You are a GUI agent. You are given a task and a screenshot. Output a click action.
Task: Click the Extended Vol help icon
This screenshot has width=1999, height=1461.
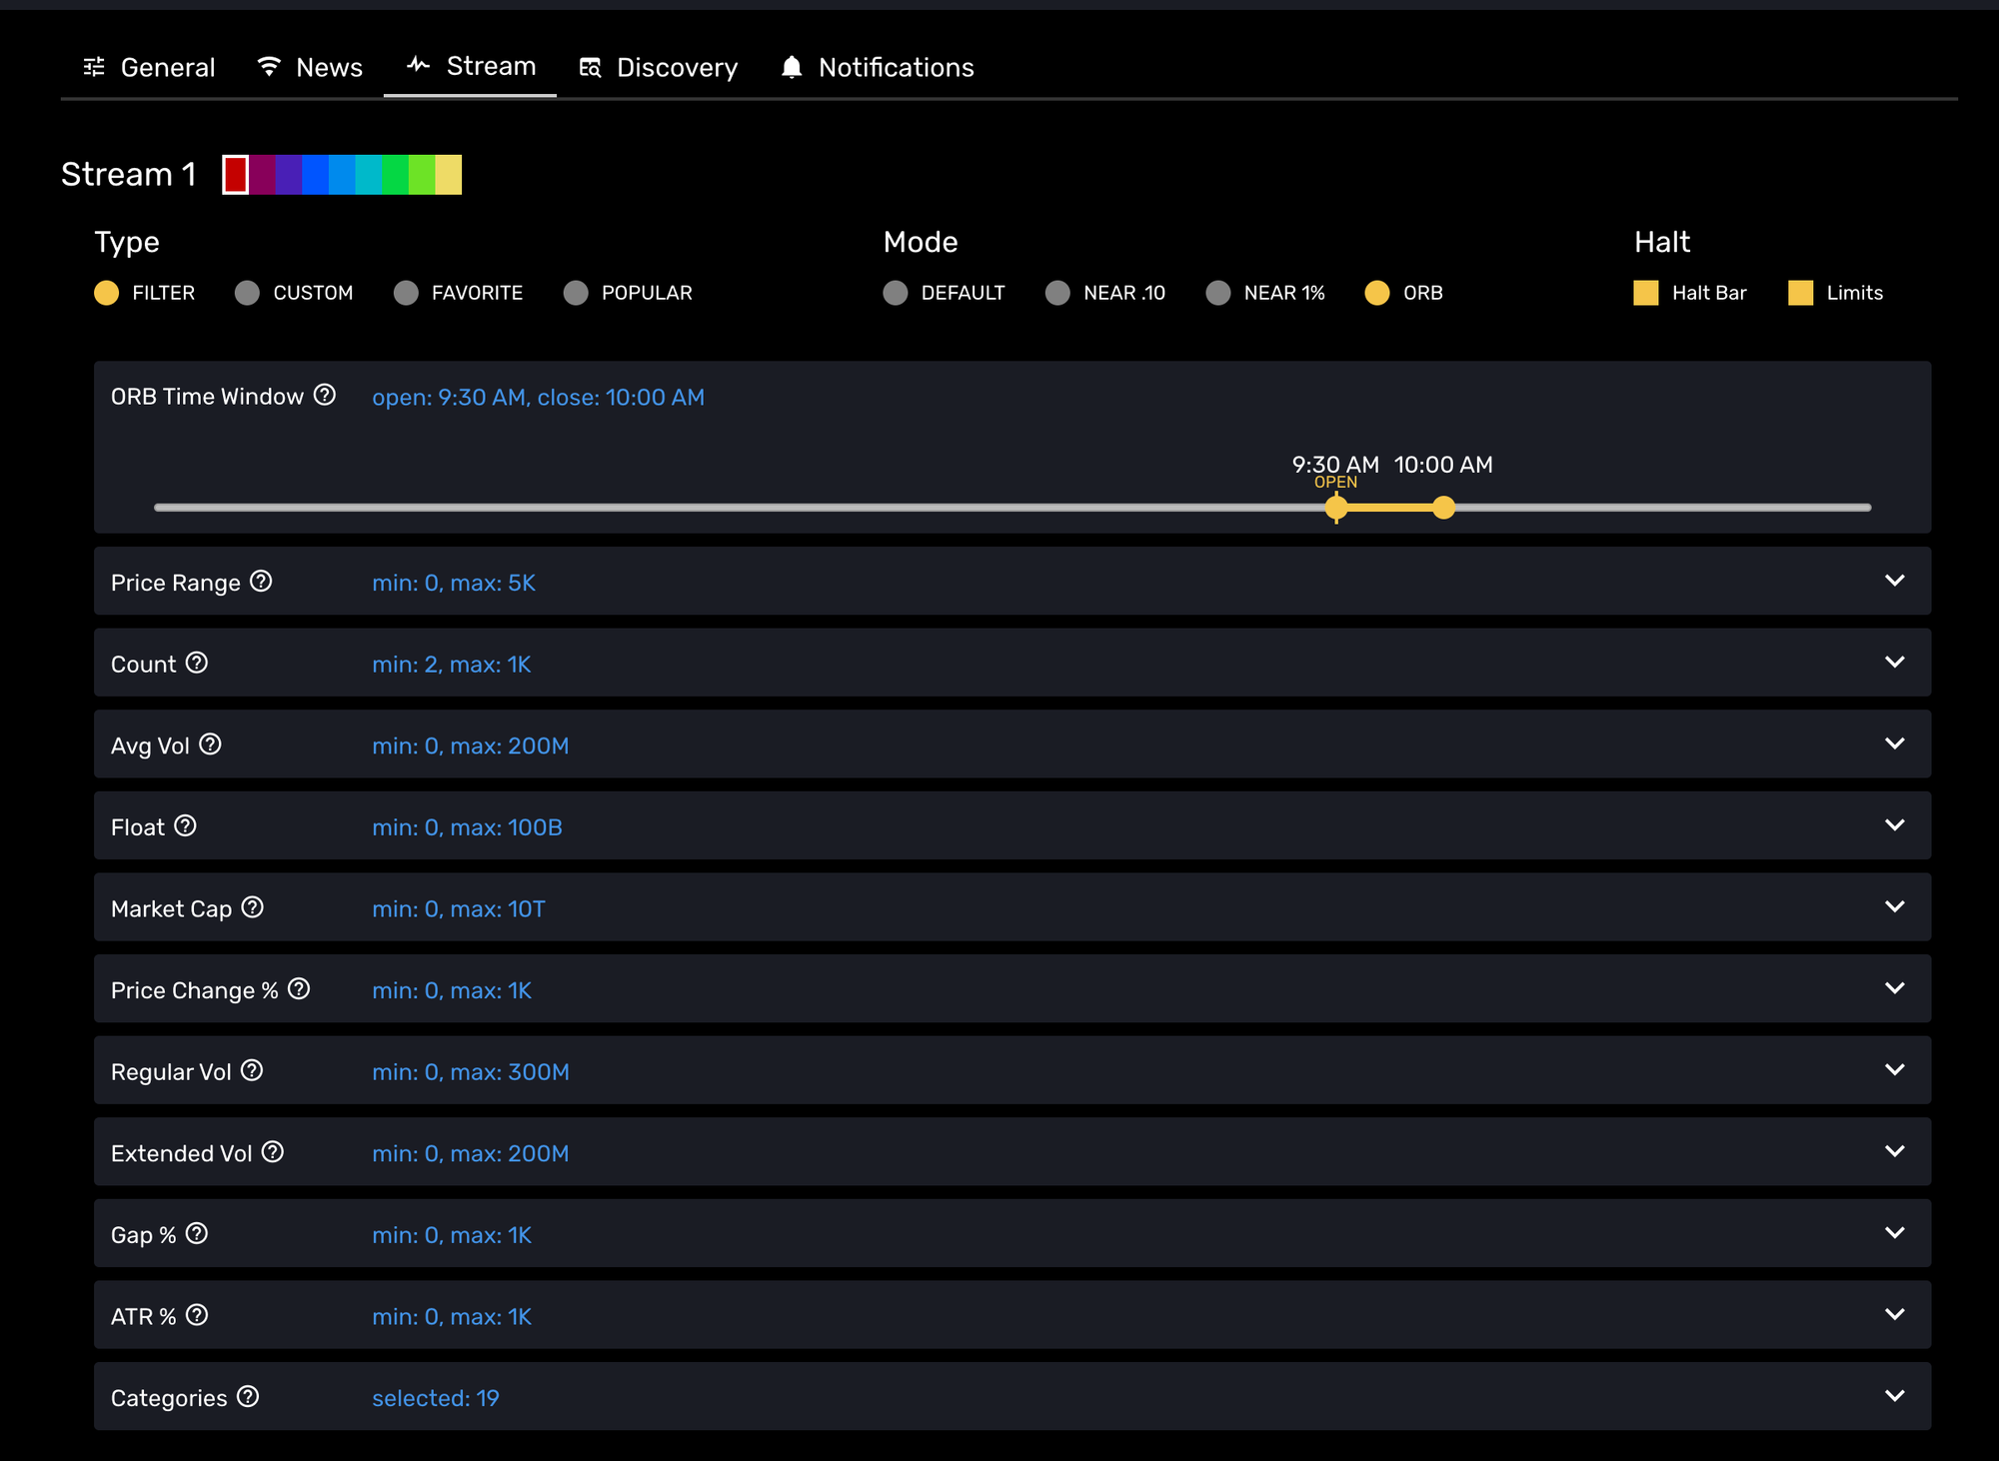273,1151
